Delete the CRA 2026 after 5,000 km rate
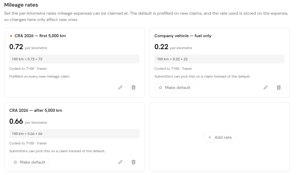The image size is (300, 175). [x=133, y=162]
